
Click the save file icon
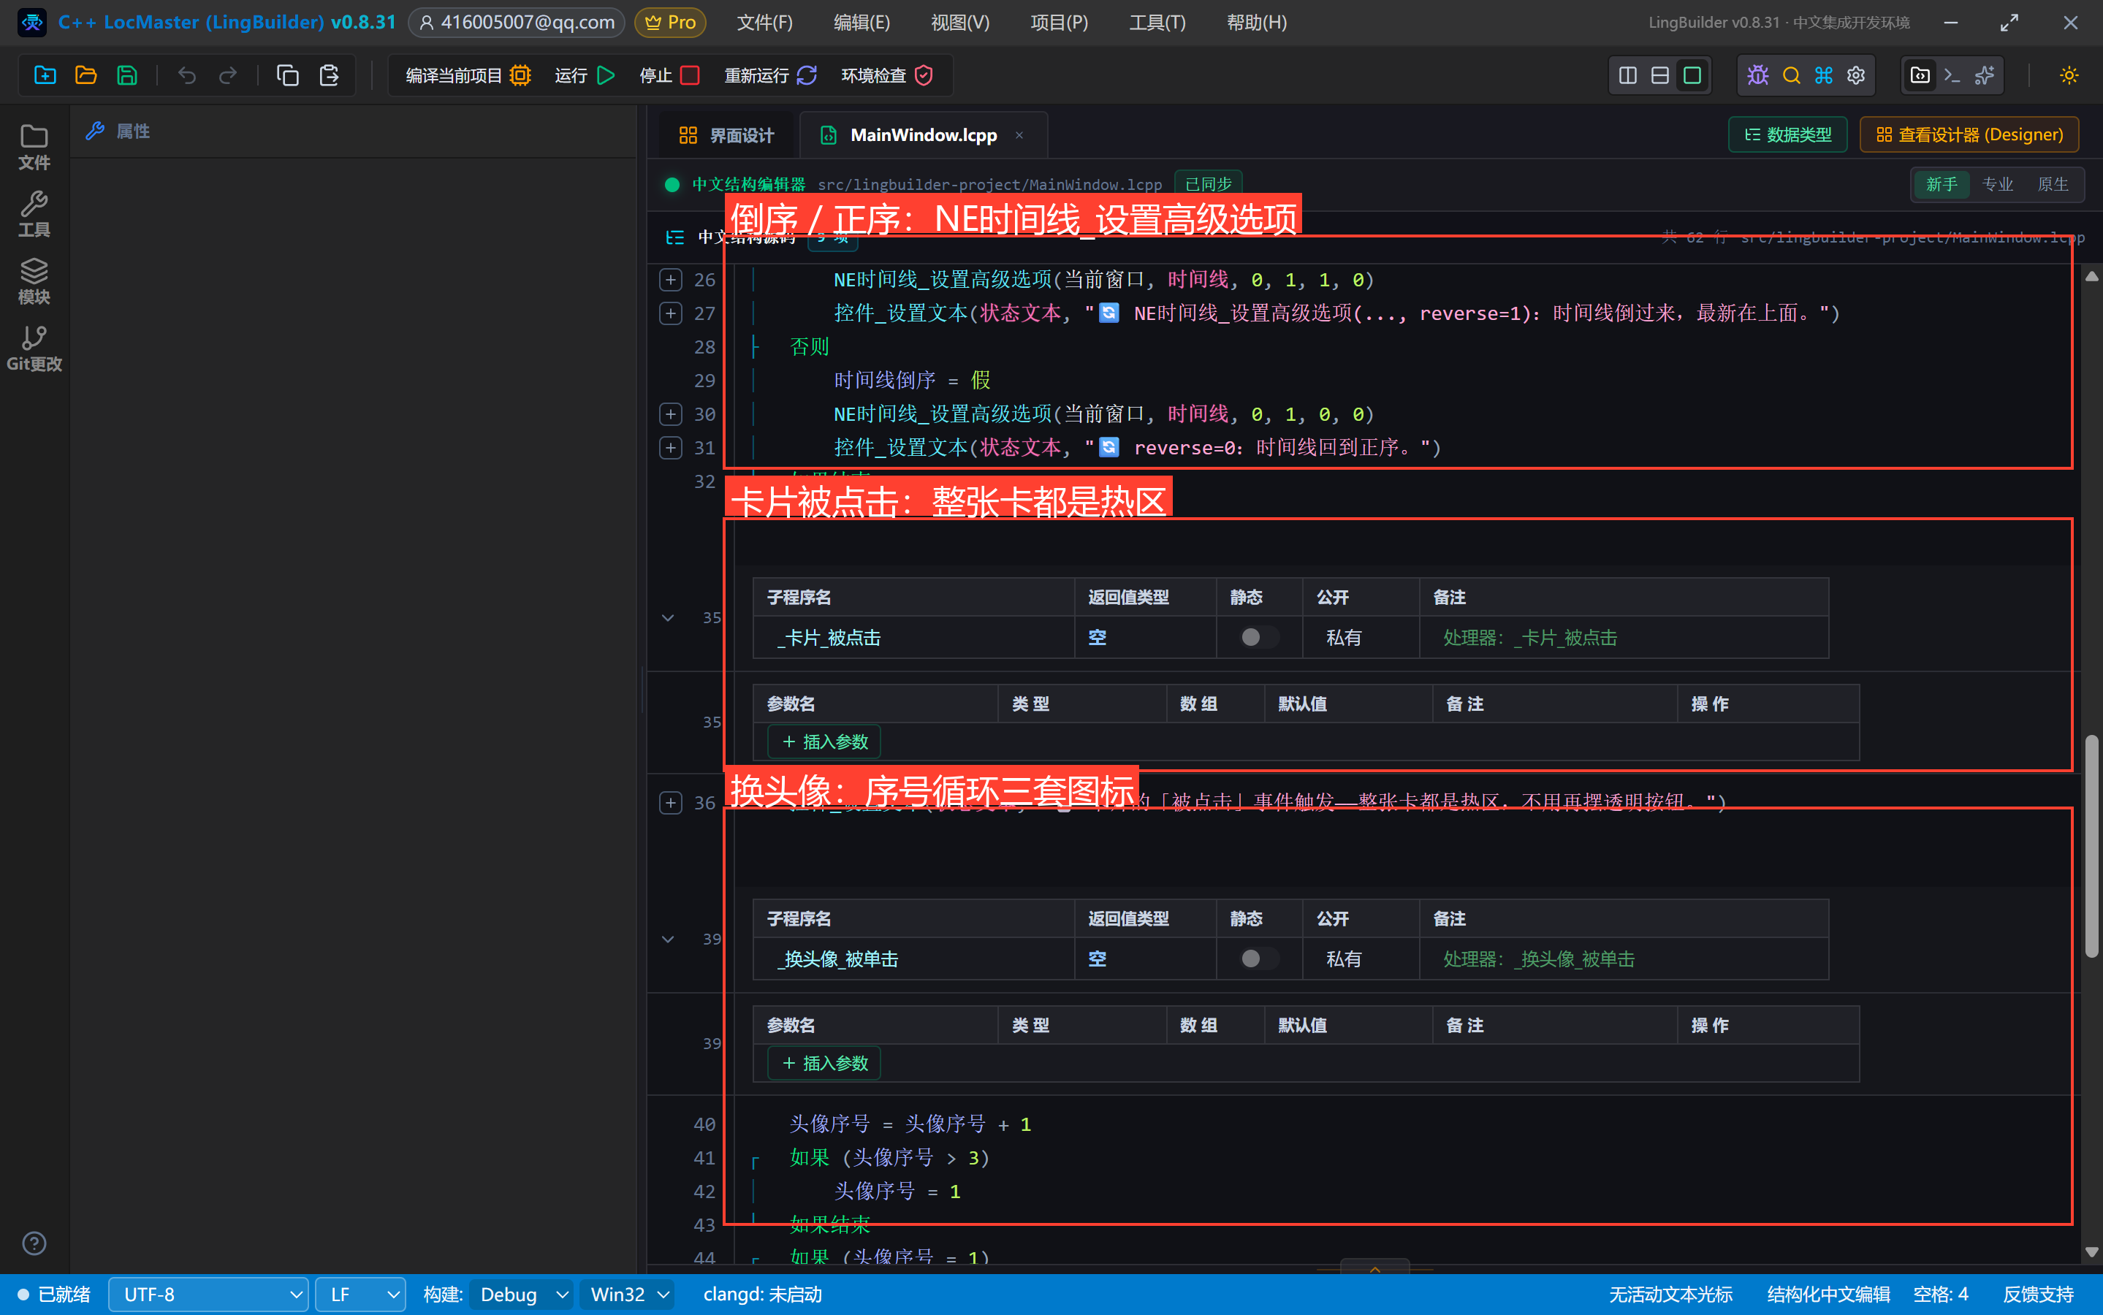point(127,76)
